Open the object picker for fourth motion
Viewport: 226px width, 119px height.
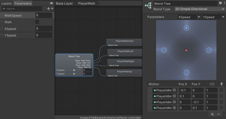(174, 108)
